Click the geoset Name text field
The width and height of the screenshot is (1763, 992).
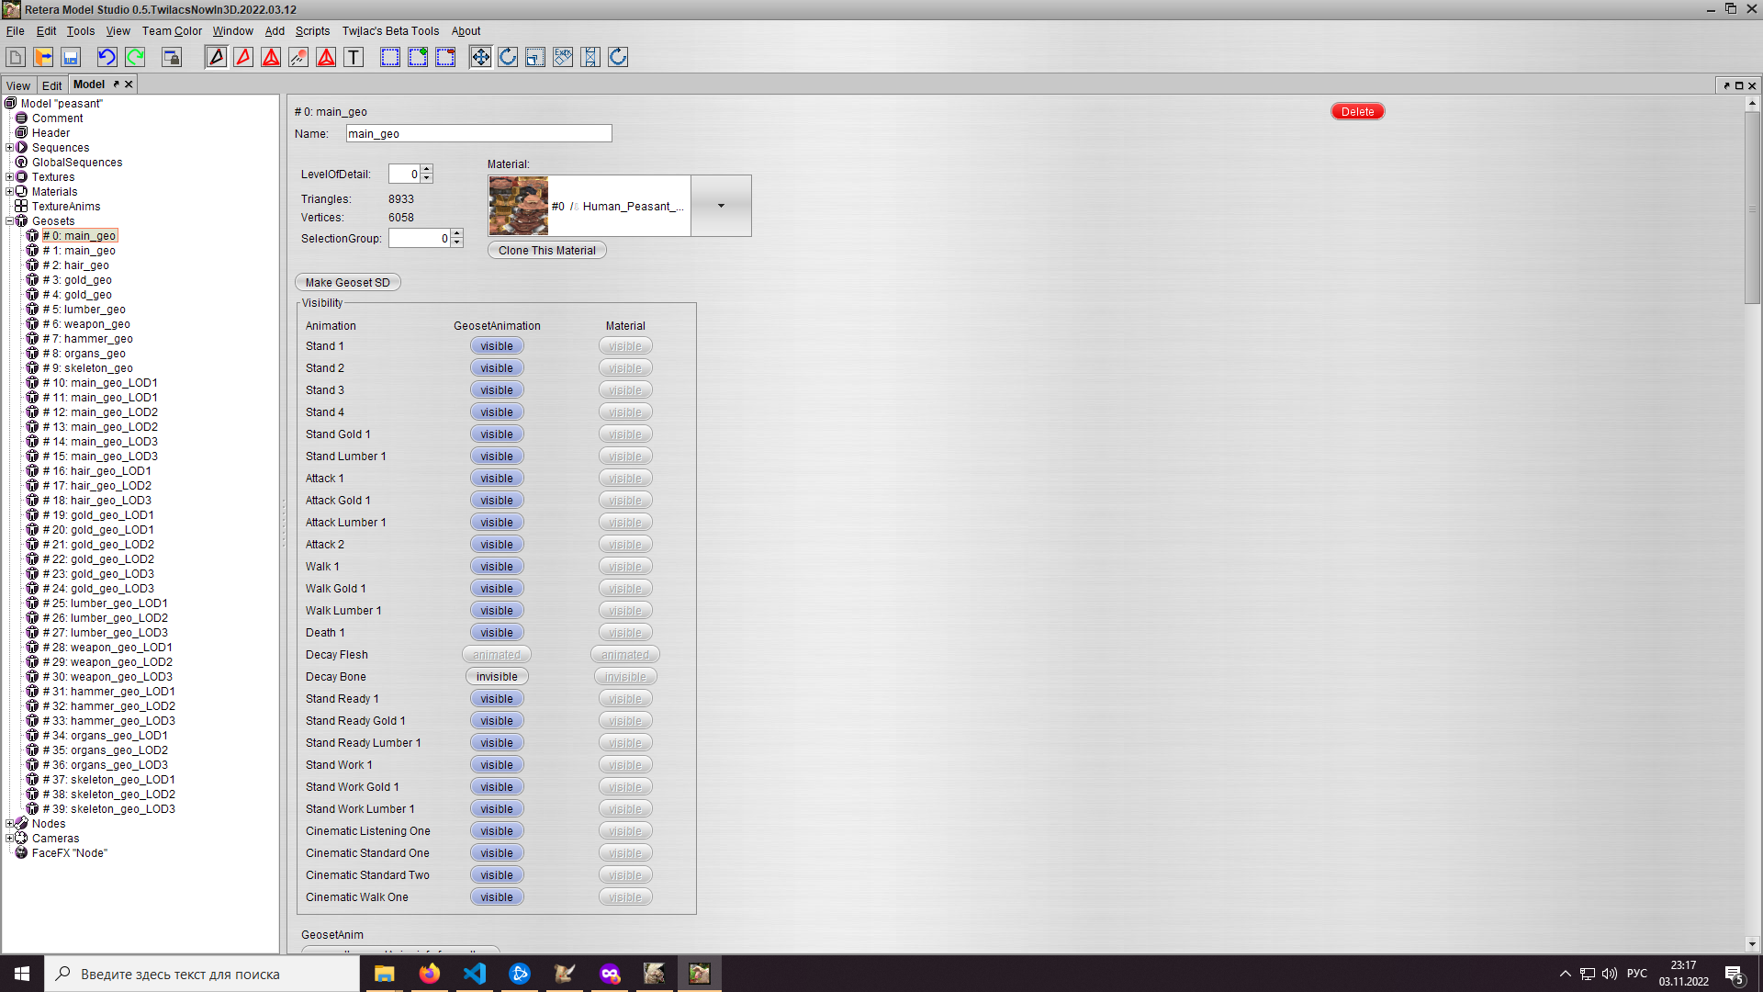tap(478, 134)
